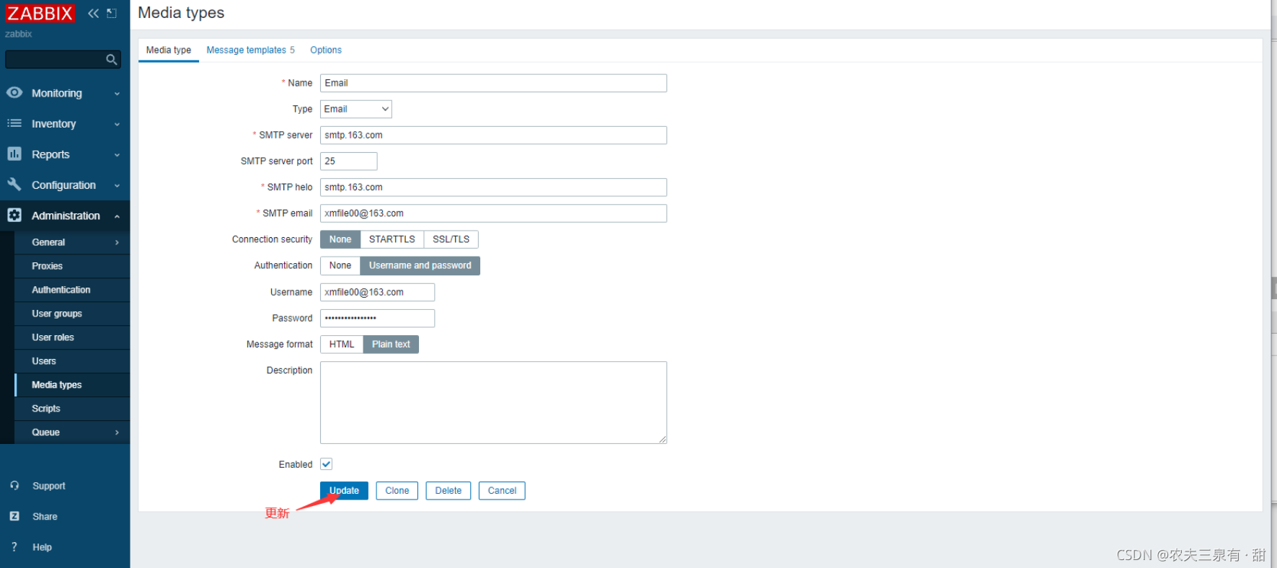Expand the Inventory menu chevron
The height and width of the screenshot is (568, 1277).
117,124
